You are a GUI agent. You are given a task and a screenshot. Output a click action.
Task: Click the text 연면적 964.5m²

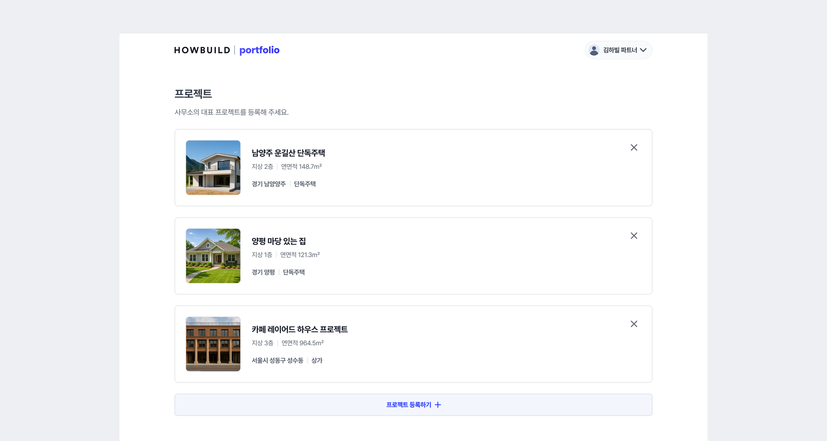click(302, 343)
